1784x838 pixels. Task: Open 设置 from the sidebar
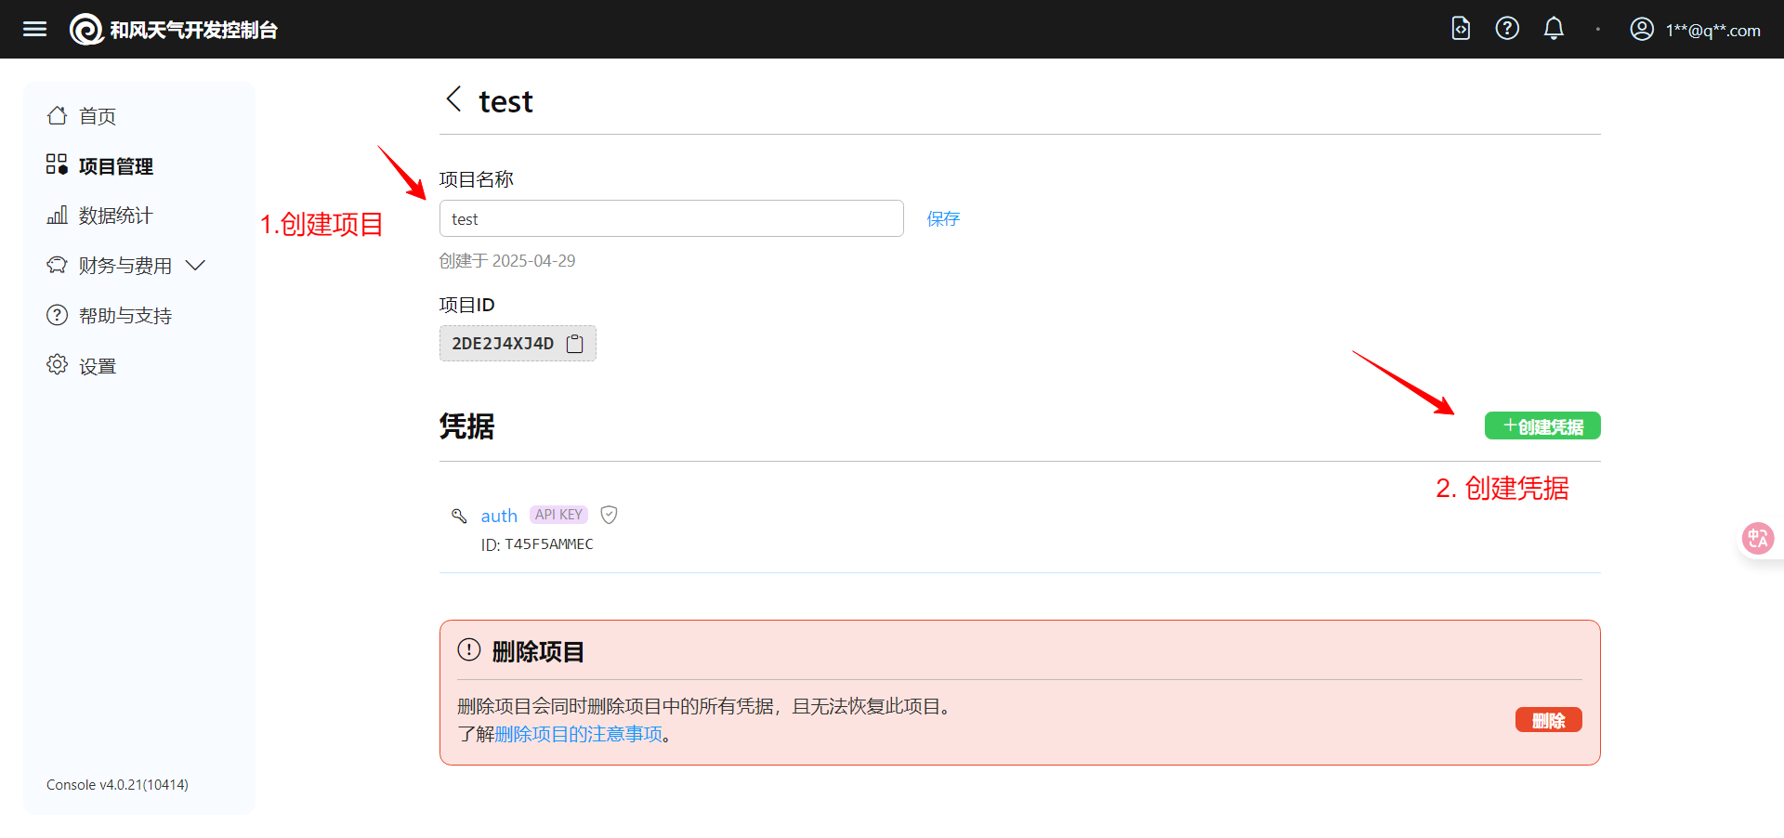[97, 366]
